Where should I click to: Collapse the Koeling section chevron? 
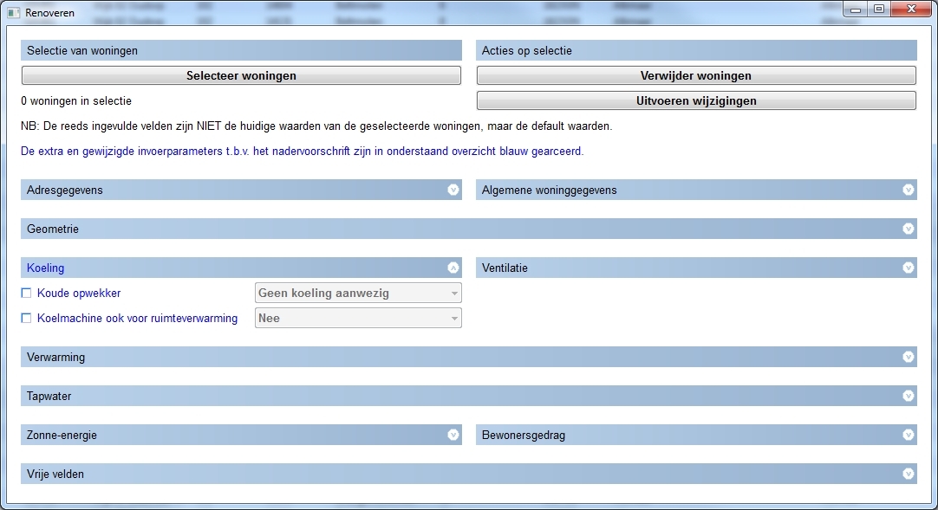[453, 268]
